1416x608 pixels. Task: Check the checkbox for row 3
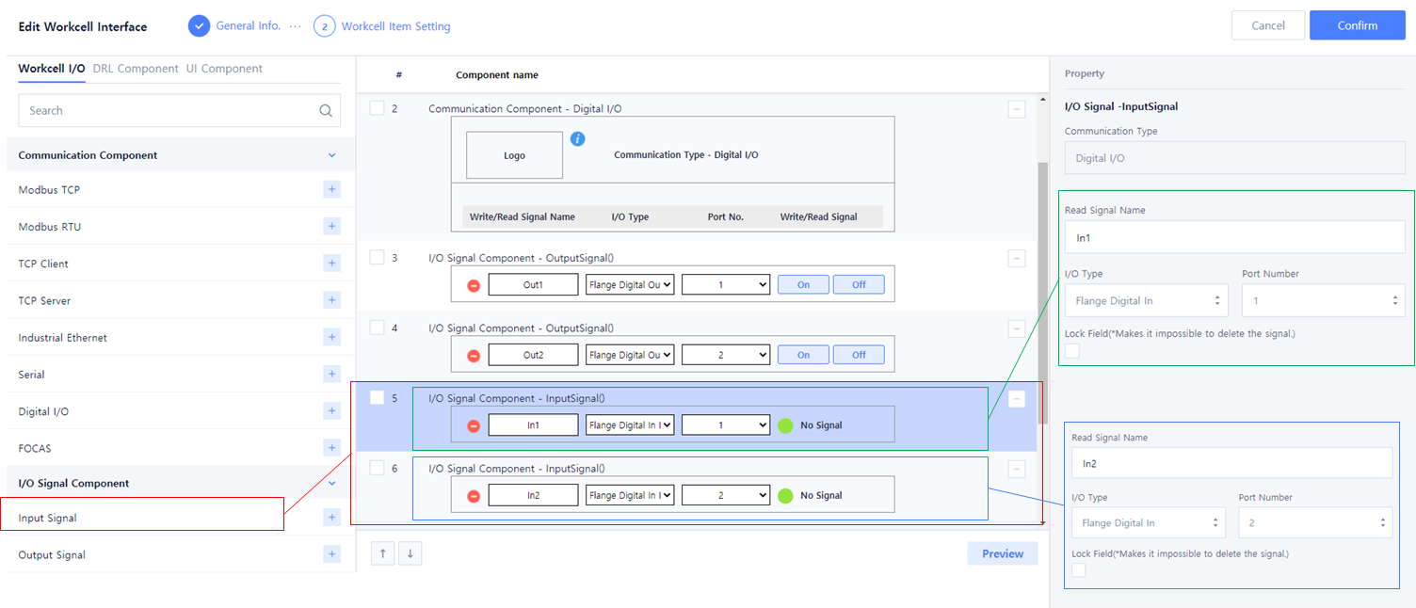[x=377, y=258]
